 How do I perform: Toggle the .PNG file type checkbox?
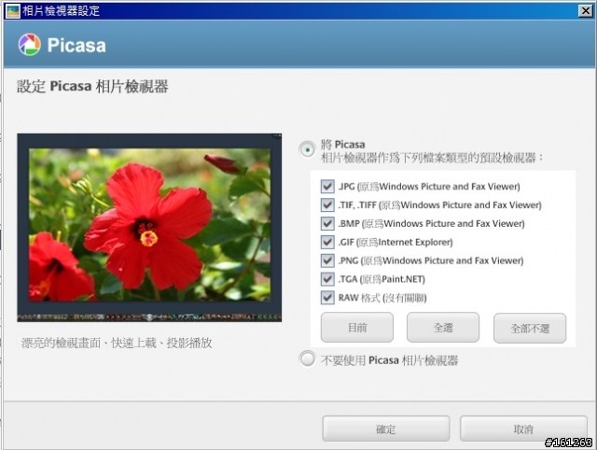click(327, 260)
